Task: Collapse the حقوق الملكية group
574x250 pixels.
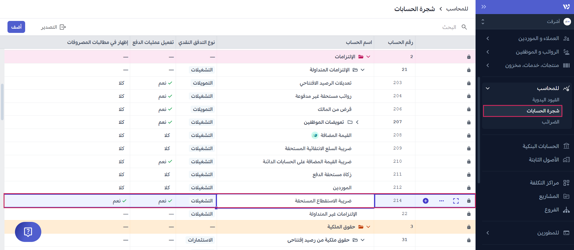Action: coord(368,227)
